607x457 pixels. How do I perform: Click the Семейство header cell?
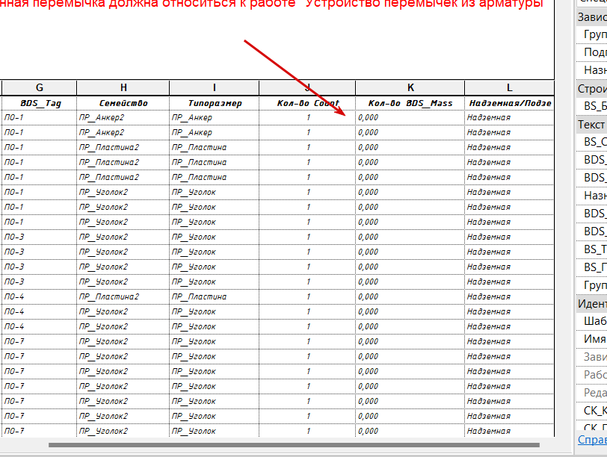pos(123,103)
